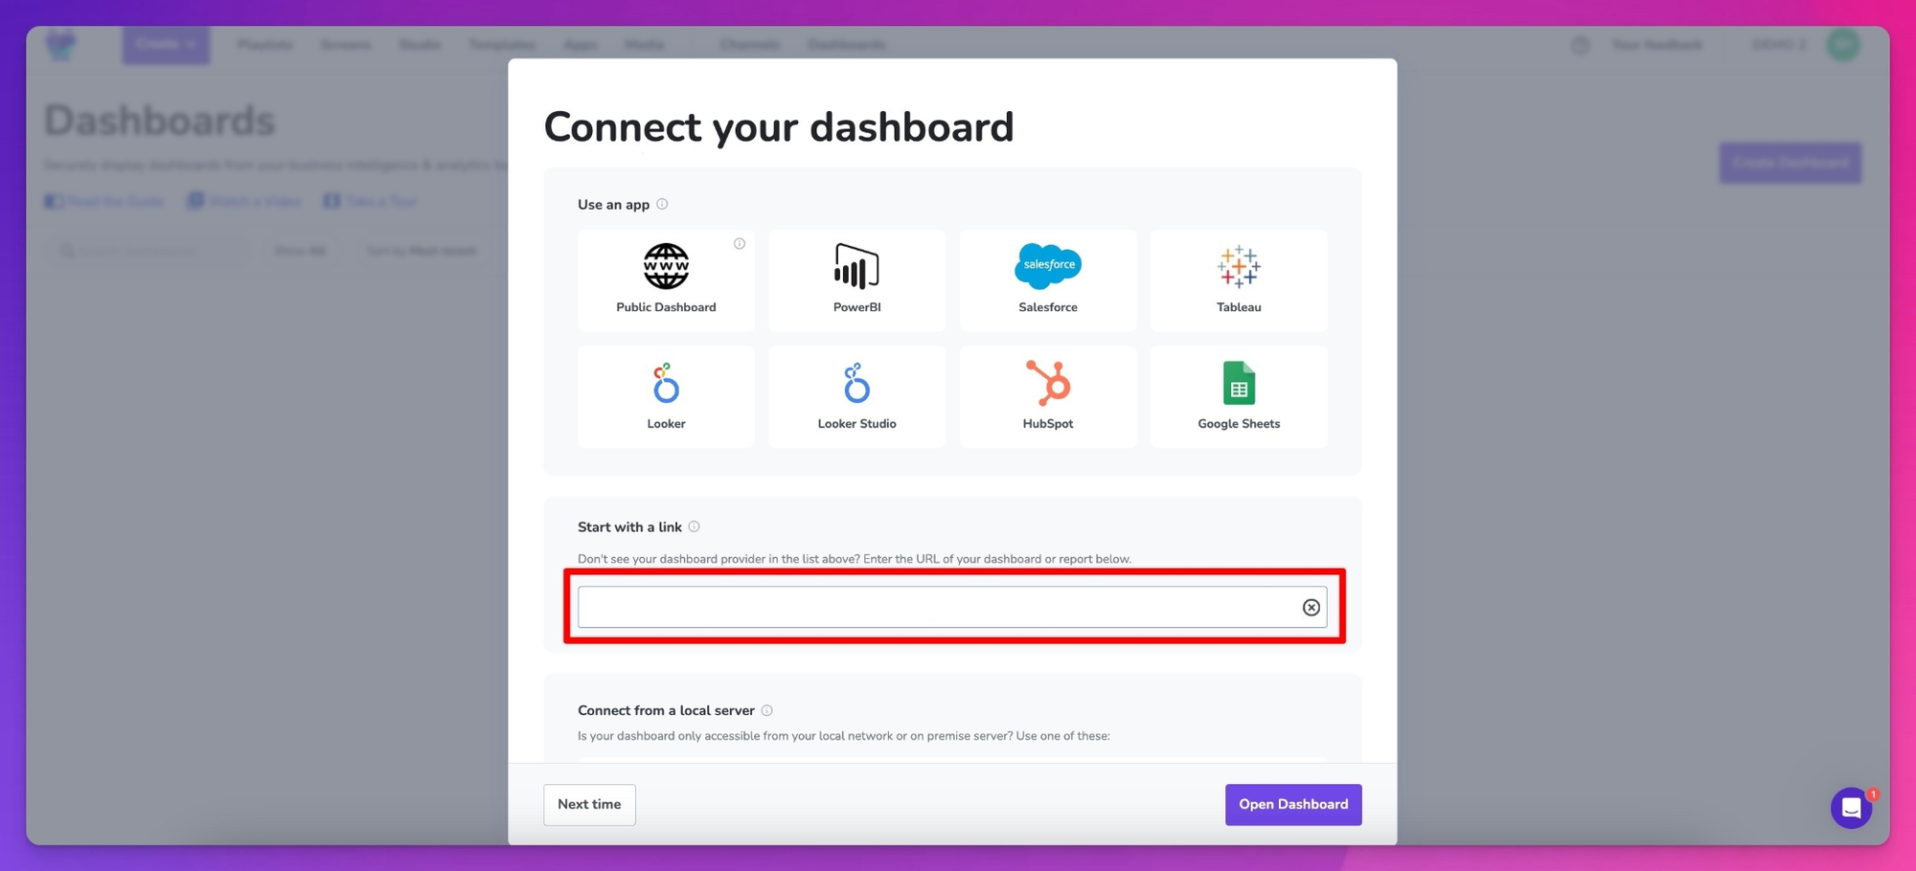This screenshot has height=871, width=1916.
Task: Click the info icon beside Use an app
Action: coord(662,204)
